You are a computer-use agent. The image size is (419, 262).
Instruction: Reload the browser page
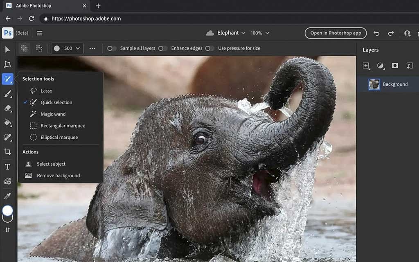click(x=32, y=18)
